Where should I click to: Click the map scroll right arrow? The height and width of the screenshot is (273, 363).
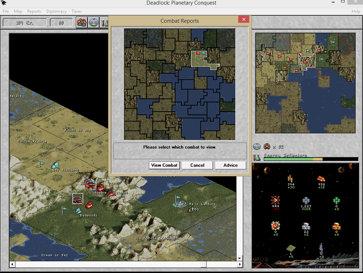coord(240,264)
